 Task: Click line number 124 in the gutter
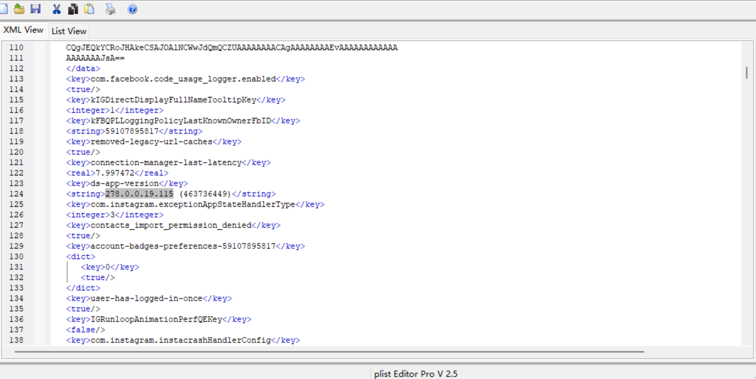coord(16,194)
